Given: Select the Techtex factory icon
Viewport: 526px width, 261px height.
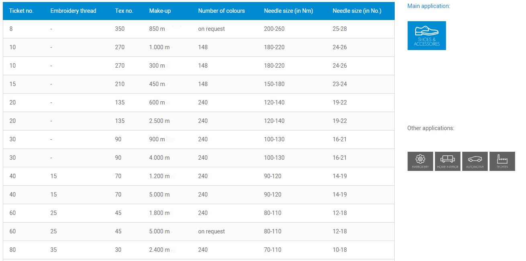Looking at the screenshot, I should click(502, 161).
